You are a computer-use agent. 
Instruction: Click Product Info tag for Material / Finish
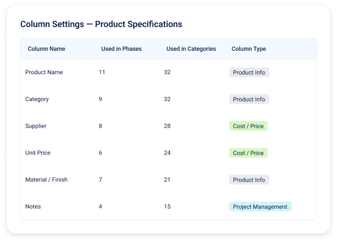pos(249,180)
